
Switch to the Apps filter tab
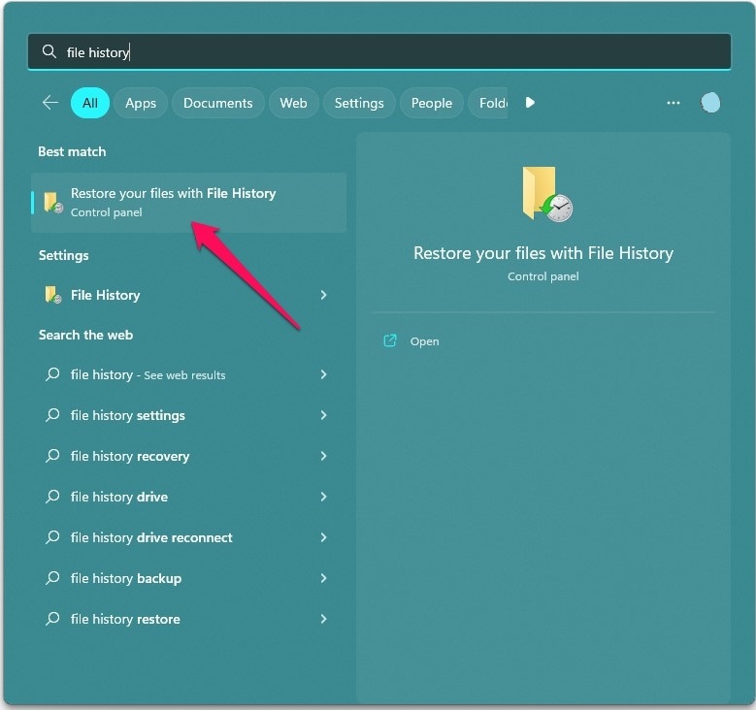point(141,103)
